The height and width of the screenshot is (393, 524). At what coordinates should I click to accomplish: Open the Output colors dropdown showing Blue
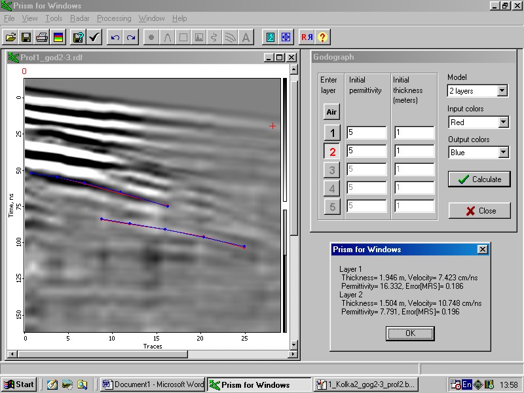pyautogui.click(x=478, y=153)
